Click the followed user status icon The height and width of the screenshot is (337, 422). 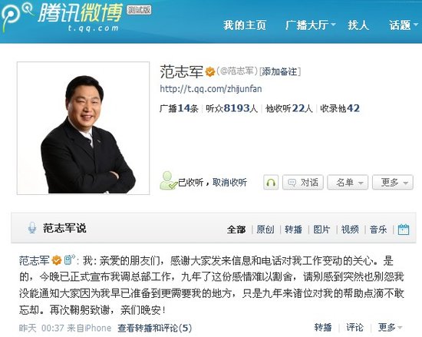pyautogui.click(x=168, y=180)
